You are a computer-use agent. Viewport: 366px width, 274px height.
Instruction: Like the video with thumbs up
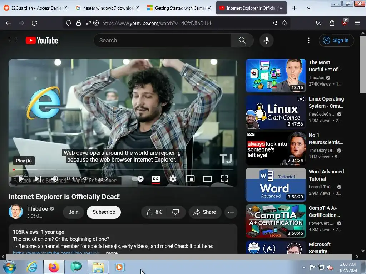tap(154, 212)
